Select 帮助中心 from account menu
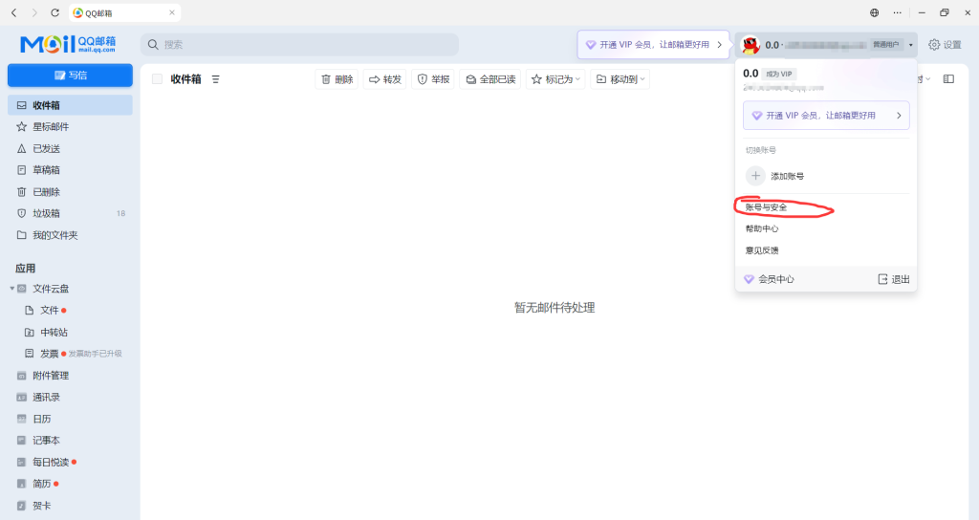The image size is (979, 520). (x=762, y=229)
